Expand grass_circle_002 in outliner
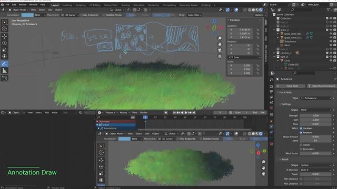This screenshot has height=189, width=337. click(278, 37)
